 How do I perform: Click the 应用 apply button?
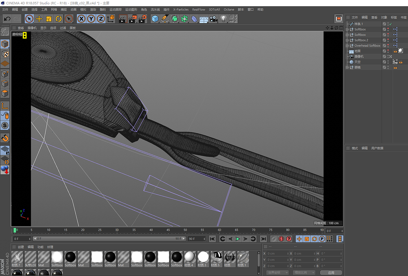tap(331, 273)
